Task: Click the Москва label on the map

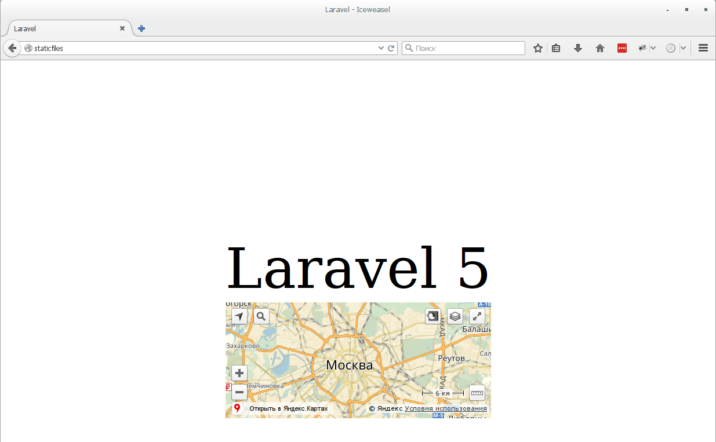Action: tap(350, 366)
